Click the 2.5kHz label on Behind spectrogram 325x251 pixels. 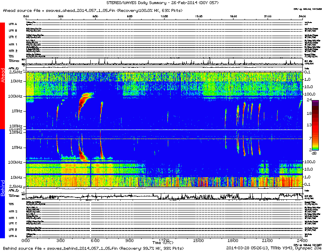[16, 186]
